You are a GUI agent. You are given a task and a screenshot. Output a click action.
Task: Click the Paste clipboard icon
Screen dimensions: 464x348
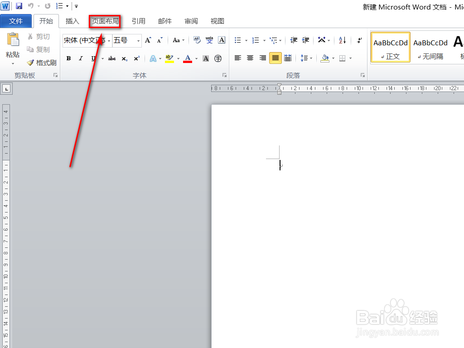[13, 39]
